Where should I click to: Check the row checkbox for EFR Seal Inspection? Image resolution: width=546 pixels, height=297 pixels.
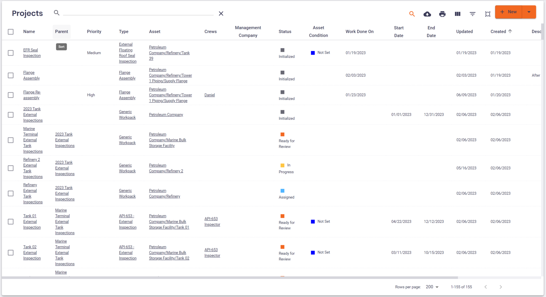11,53
